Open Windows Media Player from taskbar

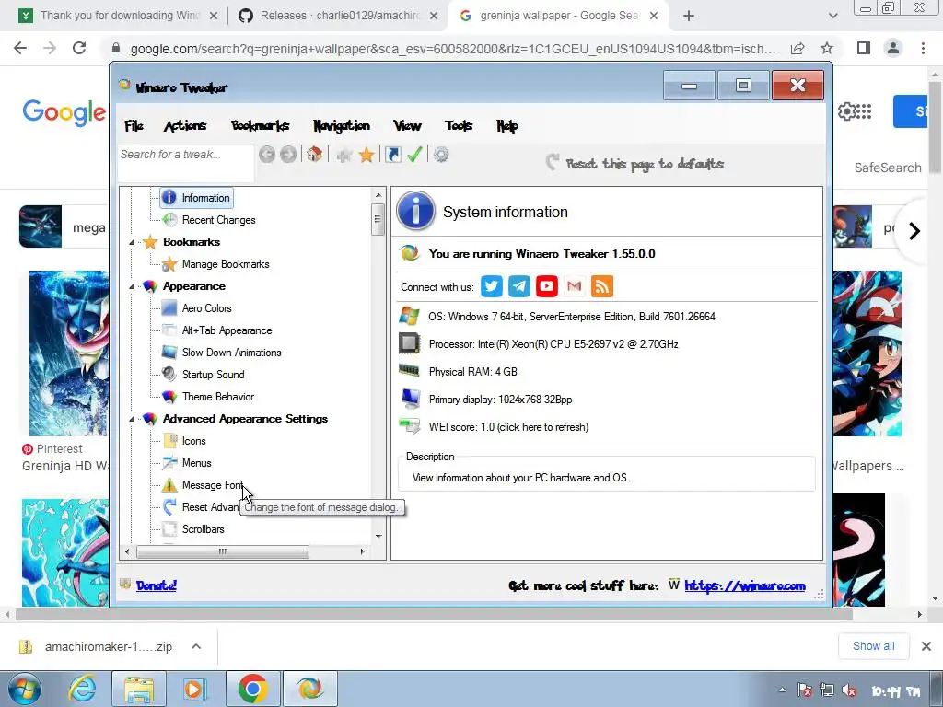coord(193,689)
